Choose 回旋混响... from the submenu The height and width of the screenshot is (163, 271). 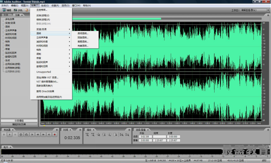point(85,38)
